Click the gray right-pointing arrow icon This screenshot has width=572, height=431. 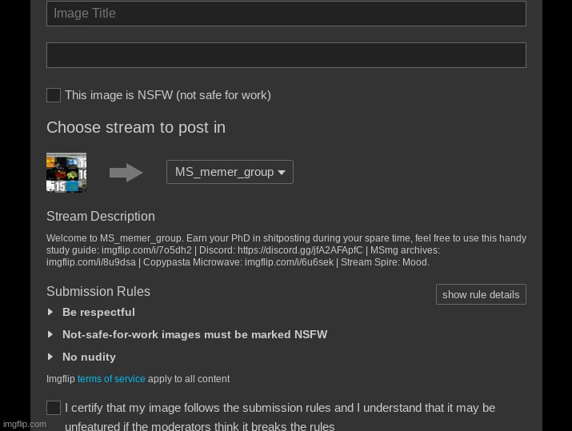[126, 173]
